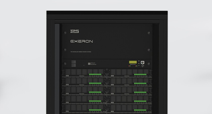Click the green LED bar on the second-row left module
Screen dimensions: 212x114
click(95, 83)
